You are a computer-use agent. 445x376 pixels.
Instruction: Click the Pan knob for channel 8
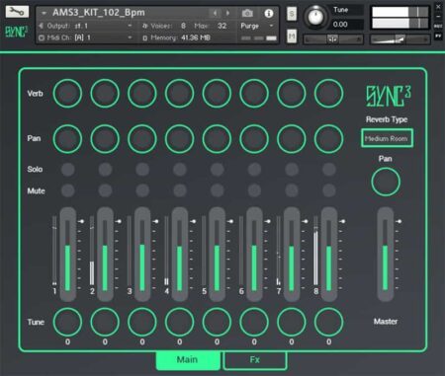click(x=328, y=139)
